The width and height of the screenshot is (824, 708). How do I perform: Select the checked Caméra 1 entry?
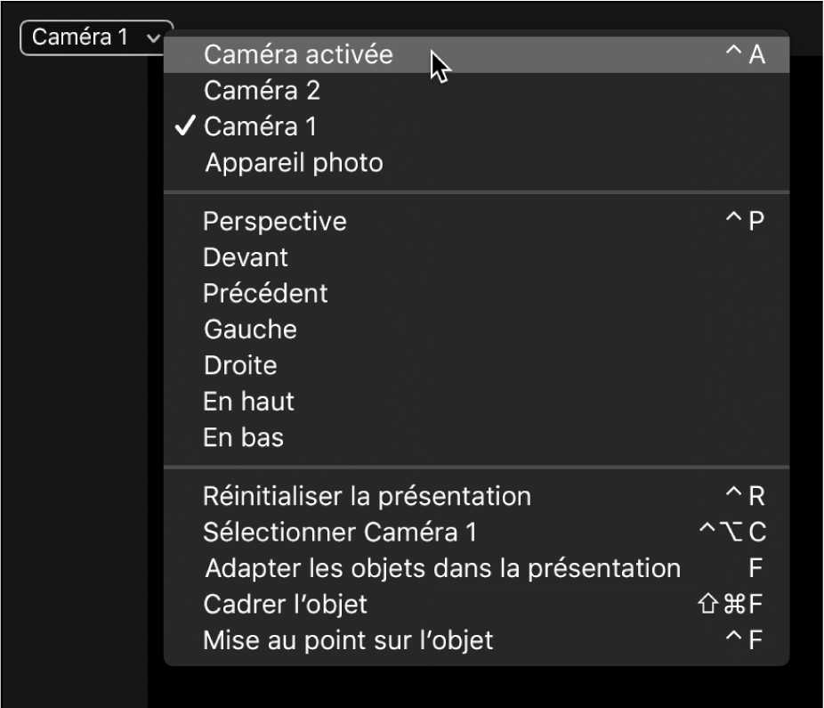262,126
